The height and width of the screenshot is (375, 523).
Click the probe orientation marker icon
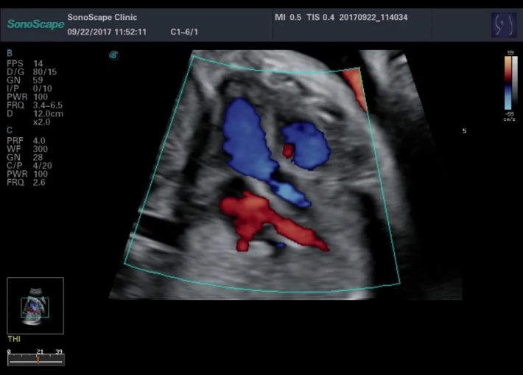[113, 55]
